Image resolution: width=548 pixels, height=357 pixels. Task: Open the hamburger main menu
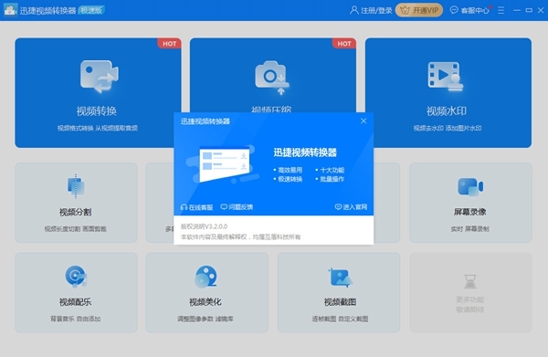pos(501,10)
